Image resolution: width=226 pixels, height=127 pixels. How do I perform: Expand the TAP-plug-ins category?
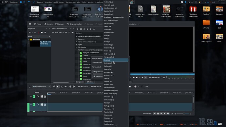pos(76,47)
